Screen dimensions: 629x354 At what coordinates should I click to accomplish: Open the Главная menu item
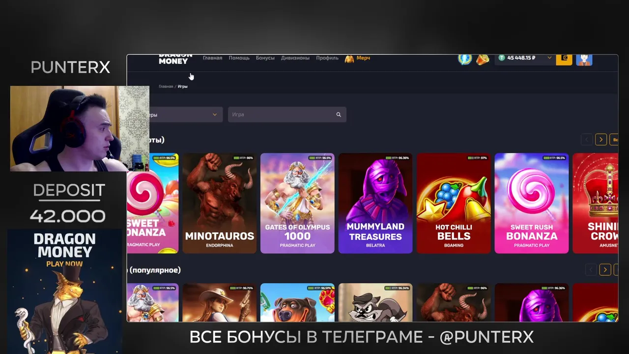click(212, 58)
